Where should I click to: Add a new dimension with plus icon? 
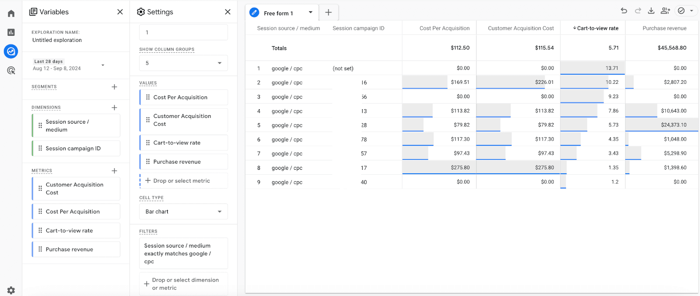point(114,107)
